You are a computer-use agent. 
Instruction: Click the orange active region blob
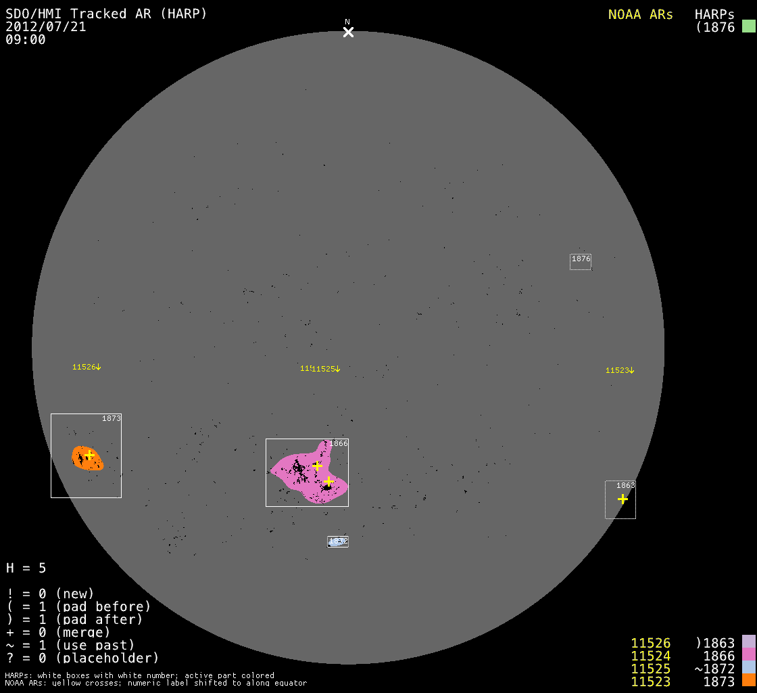click(x=87, y=459)
